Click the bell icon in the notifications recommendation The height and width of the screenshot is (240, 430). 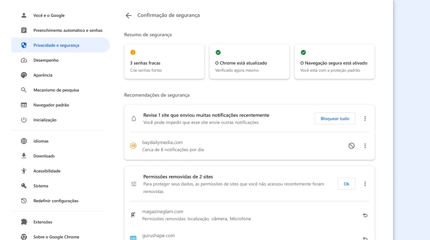[x=133, y=119]
